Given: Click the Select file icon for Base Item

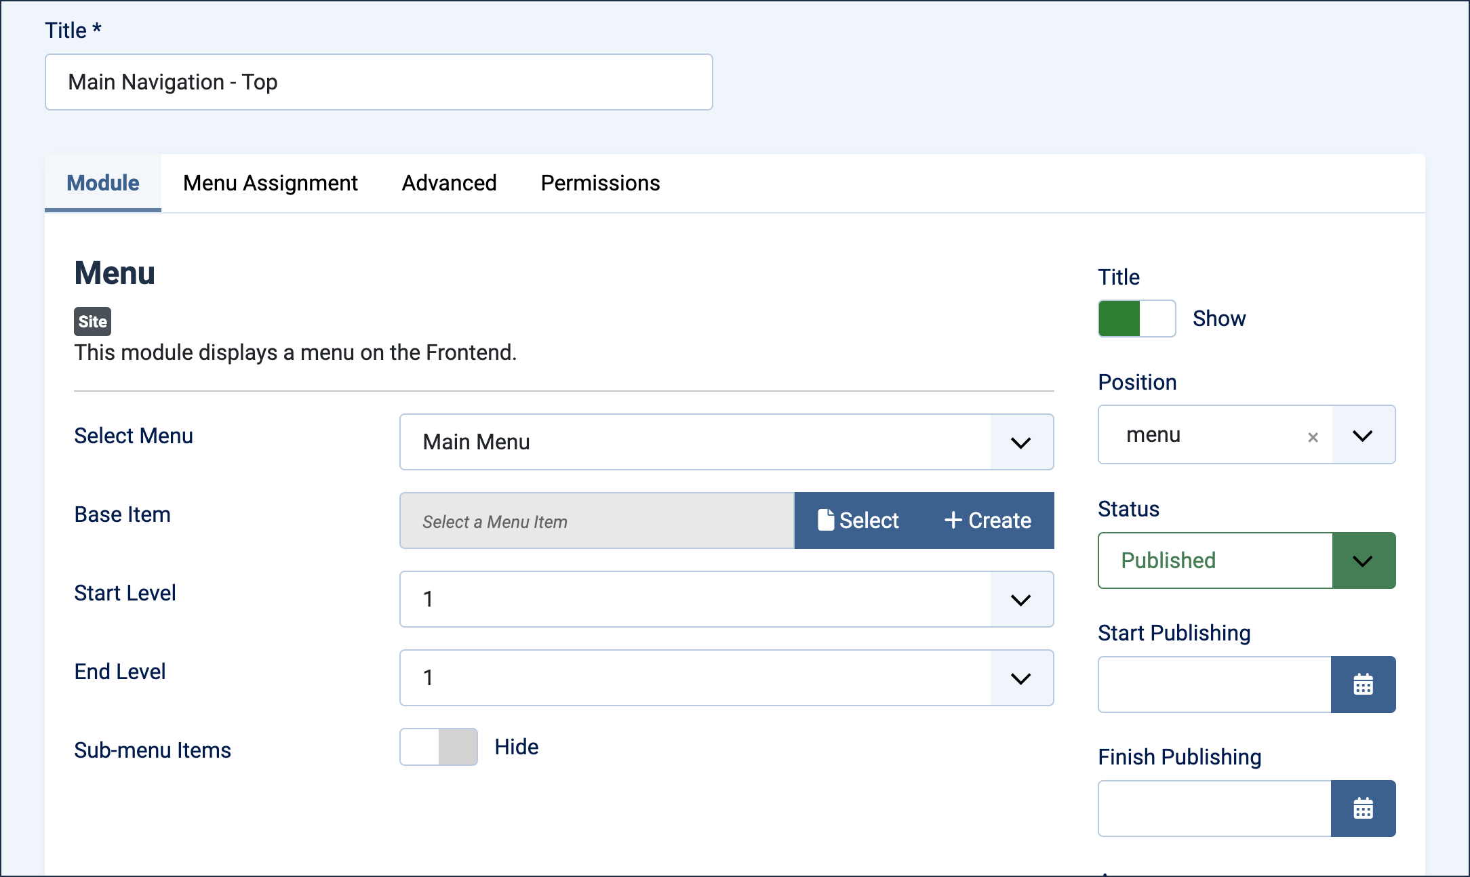Looking at the screenshot, I should coord(826,520).
